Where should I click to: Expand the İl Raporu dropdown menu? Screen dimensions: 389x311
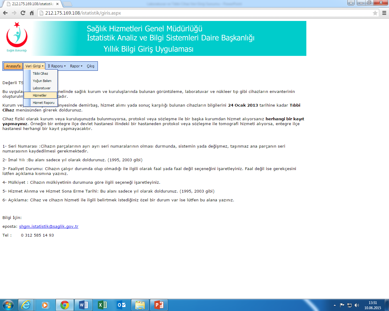pos(57,66)
